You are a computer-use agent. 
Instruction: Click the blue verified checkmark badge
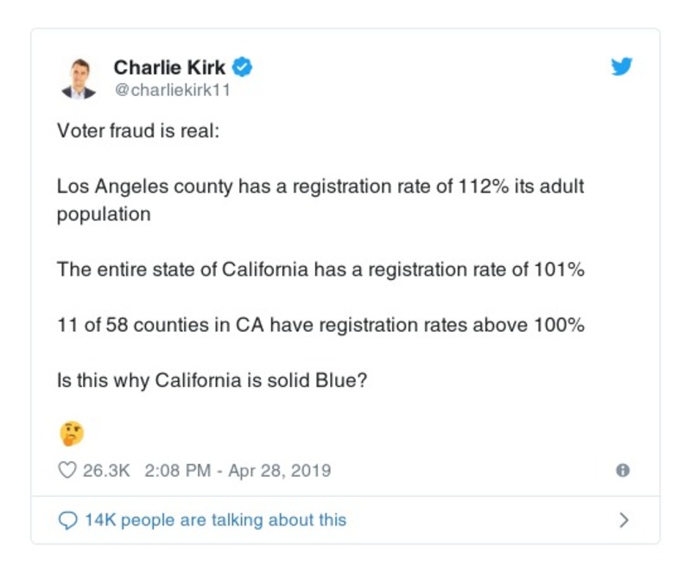(243, 67)
